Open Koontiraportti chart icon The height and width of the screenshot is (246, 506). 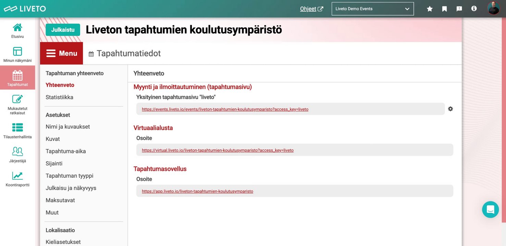click(17, 176)
